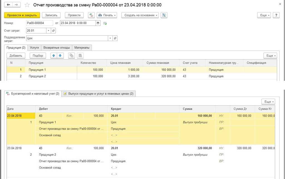
Task: Click the Дебет column header
Action: 71,109
